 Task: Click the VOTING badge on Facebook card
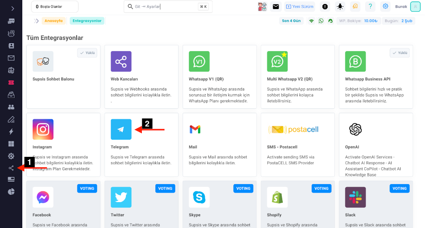87,189
